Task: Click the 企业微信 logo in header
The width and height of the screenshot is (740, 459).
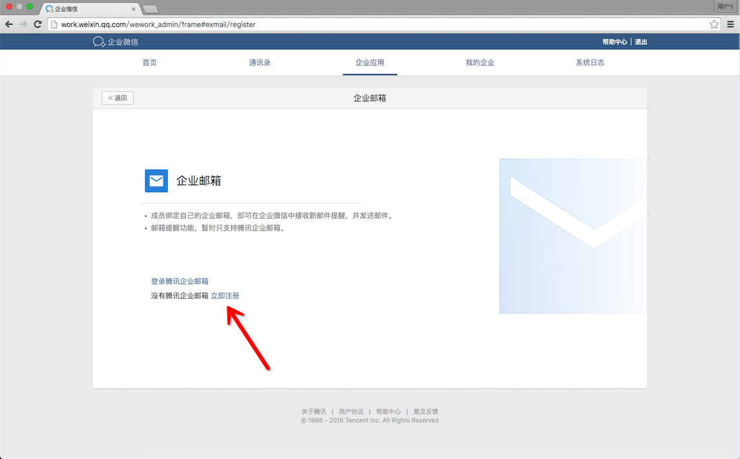Action: click(116, 42)
